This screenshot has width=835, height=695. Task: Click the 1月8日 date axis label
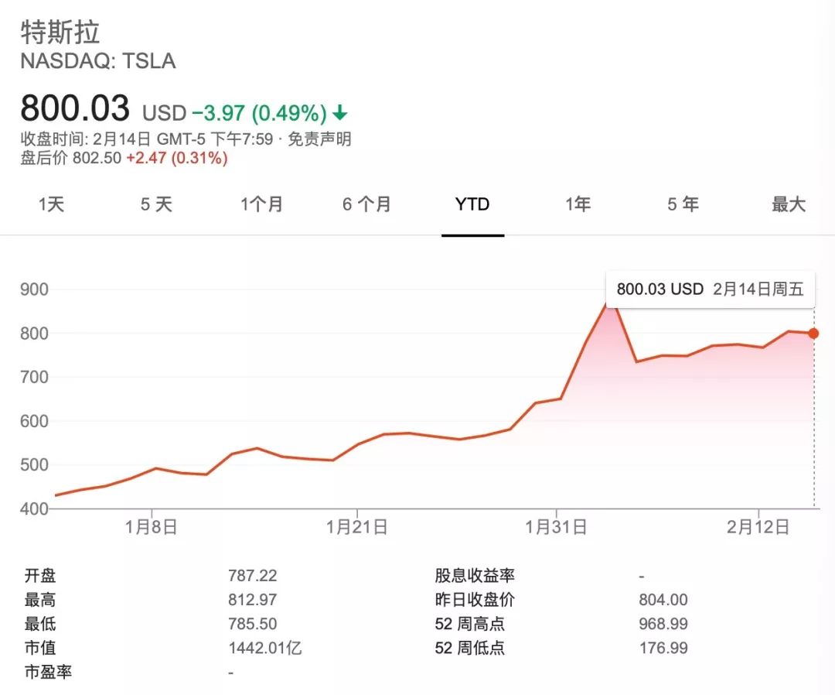(x=153, y=527)
